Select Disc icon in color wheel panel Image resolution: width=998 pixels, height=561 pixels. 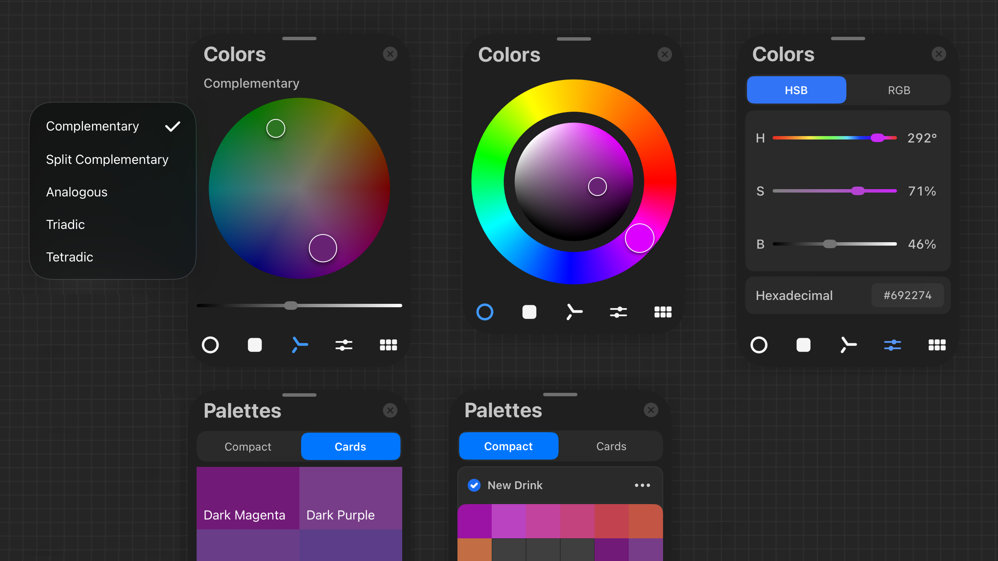485,312
